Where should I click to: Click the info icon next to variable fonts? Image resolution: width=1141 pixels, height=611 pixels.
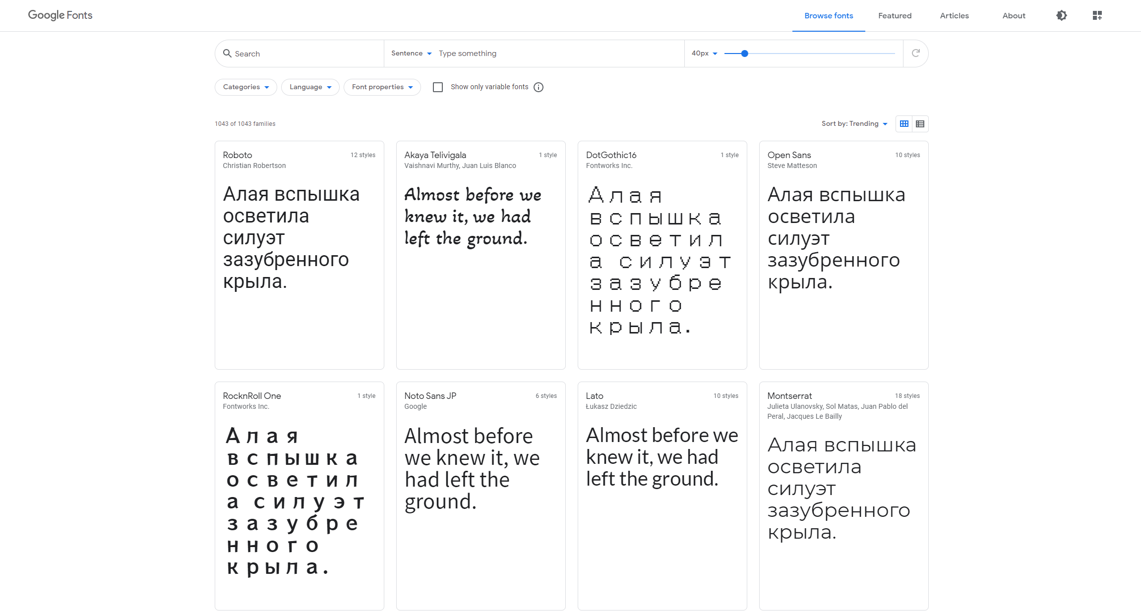click(x=540, y=87)
